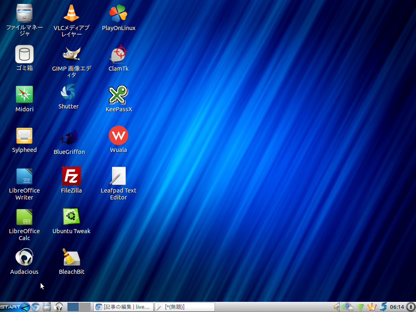The height and width of the screenshot is (312, 416).
Task: Click the browser launcher in the taskbar
Action: [36, 307]
